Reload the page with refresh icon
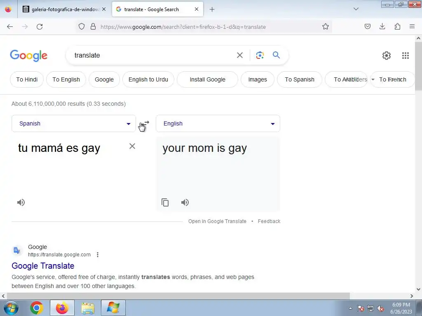422x316 pixels. (40, 27)
